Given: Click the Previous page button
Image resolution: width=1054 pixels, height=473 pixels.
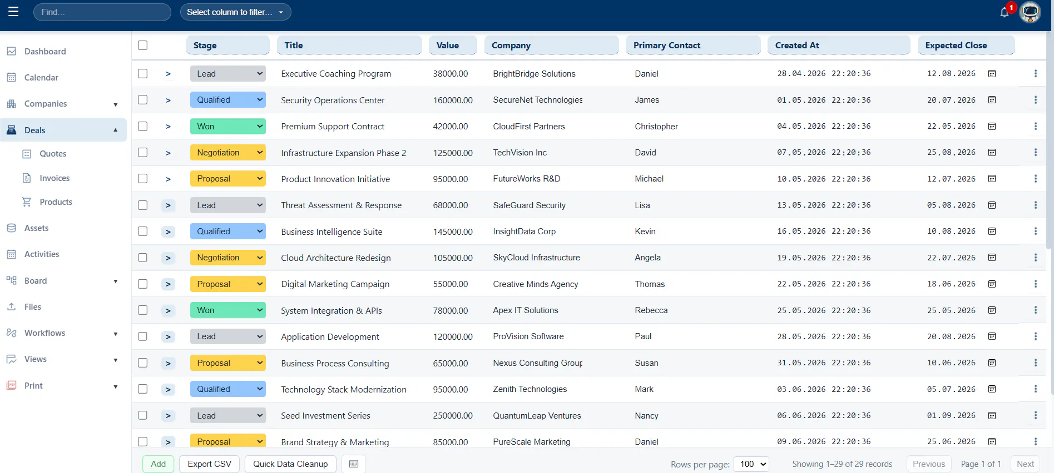Looking at the screenshot, I should coord(929,464).
